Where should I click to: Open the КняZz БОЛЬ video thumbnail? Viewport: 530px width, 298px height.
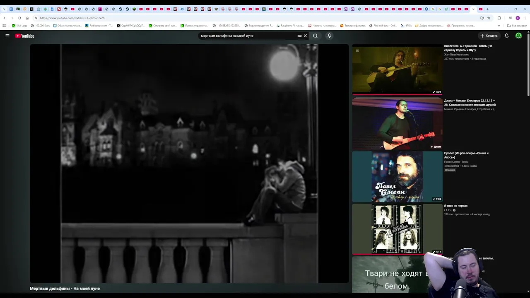click(397, 70)
